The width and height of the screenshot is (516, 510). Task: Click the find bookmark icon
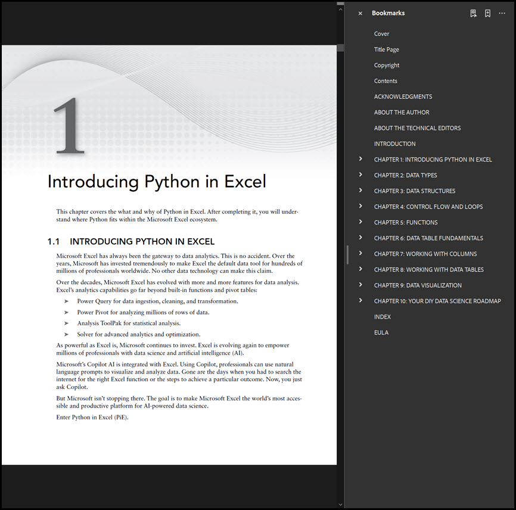473,13
